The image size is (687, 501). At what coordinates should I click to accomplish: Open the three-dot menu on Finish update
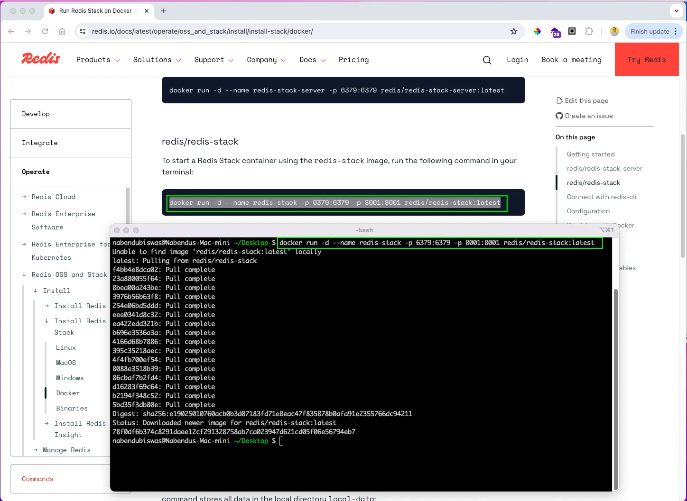pos(676,31)
